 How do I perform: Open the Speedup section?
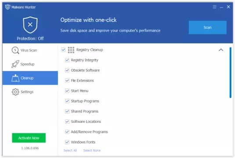pos(30,64)
